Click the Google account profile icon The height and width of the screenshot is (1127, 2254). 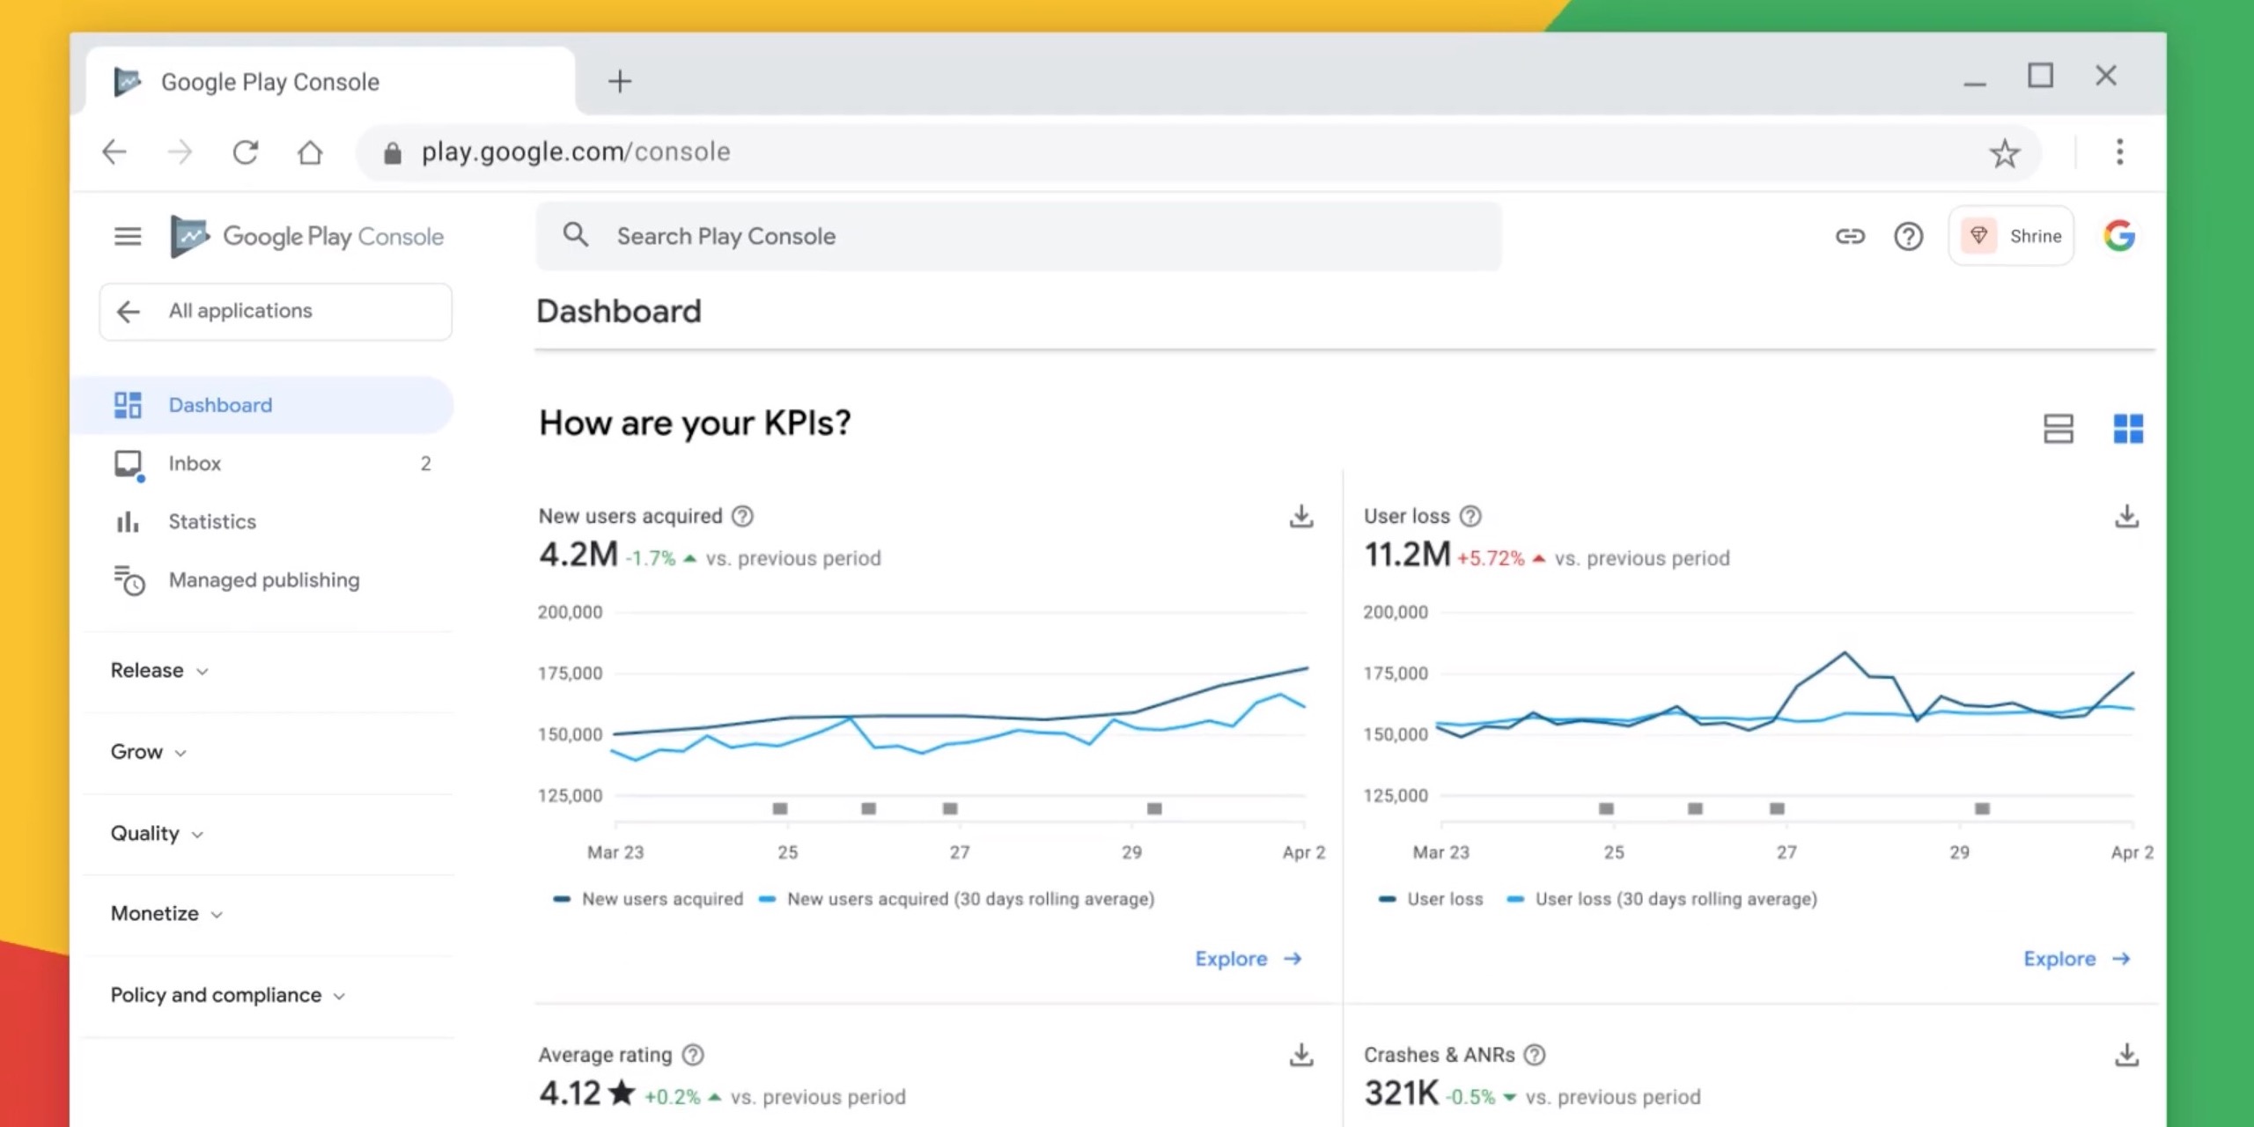coord(2120,236)
